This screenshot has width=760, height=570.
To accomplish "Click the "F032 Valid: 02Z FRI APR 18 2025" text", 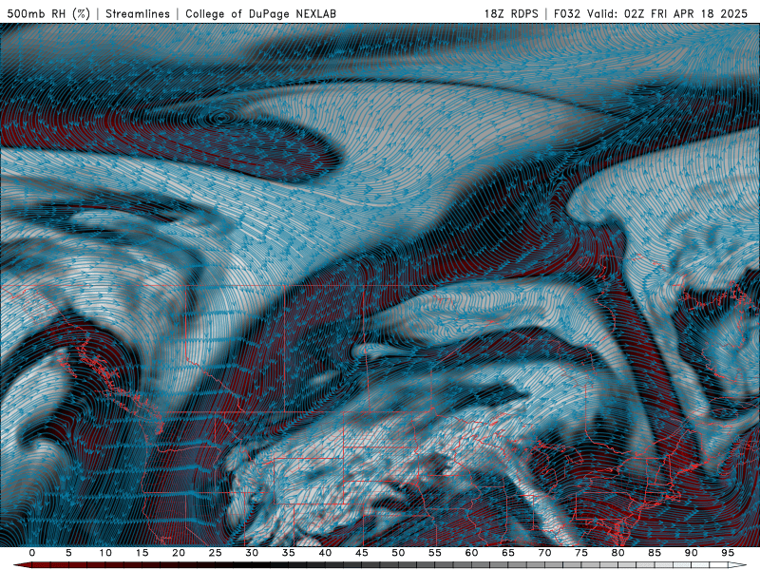I will coord(651,13).
